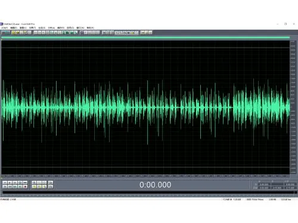
Task: Click the green horizontal range bar above waveform
Action: pyautogui.click(x=145, y=37)
